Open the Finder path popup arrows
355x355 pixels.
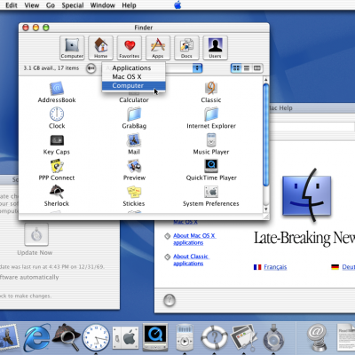coord(197,68)
